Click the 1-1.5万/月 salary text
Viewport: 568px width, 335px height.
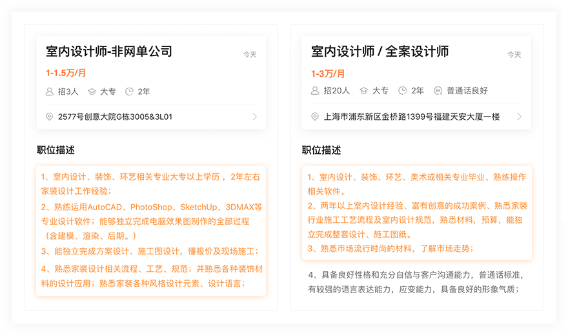click(66, 73)
